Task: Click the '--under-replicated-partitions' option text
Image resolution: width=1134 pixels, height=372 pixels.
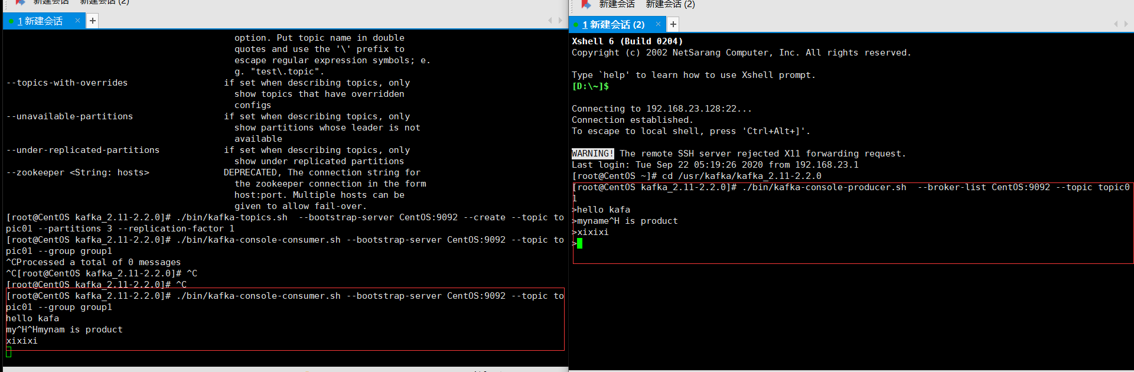Action: pos(83,150)
